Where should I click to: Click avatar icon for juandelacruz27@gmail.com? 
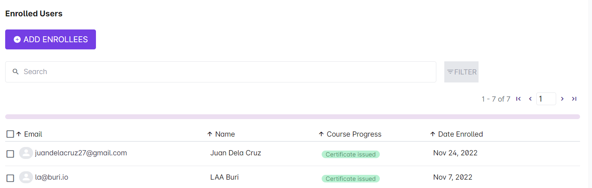[26, 153]
